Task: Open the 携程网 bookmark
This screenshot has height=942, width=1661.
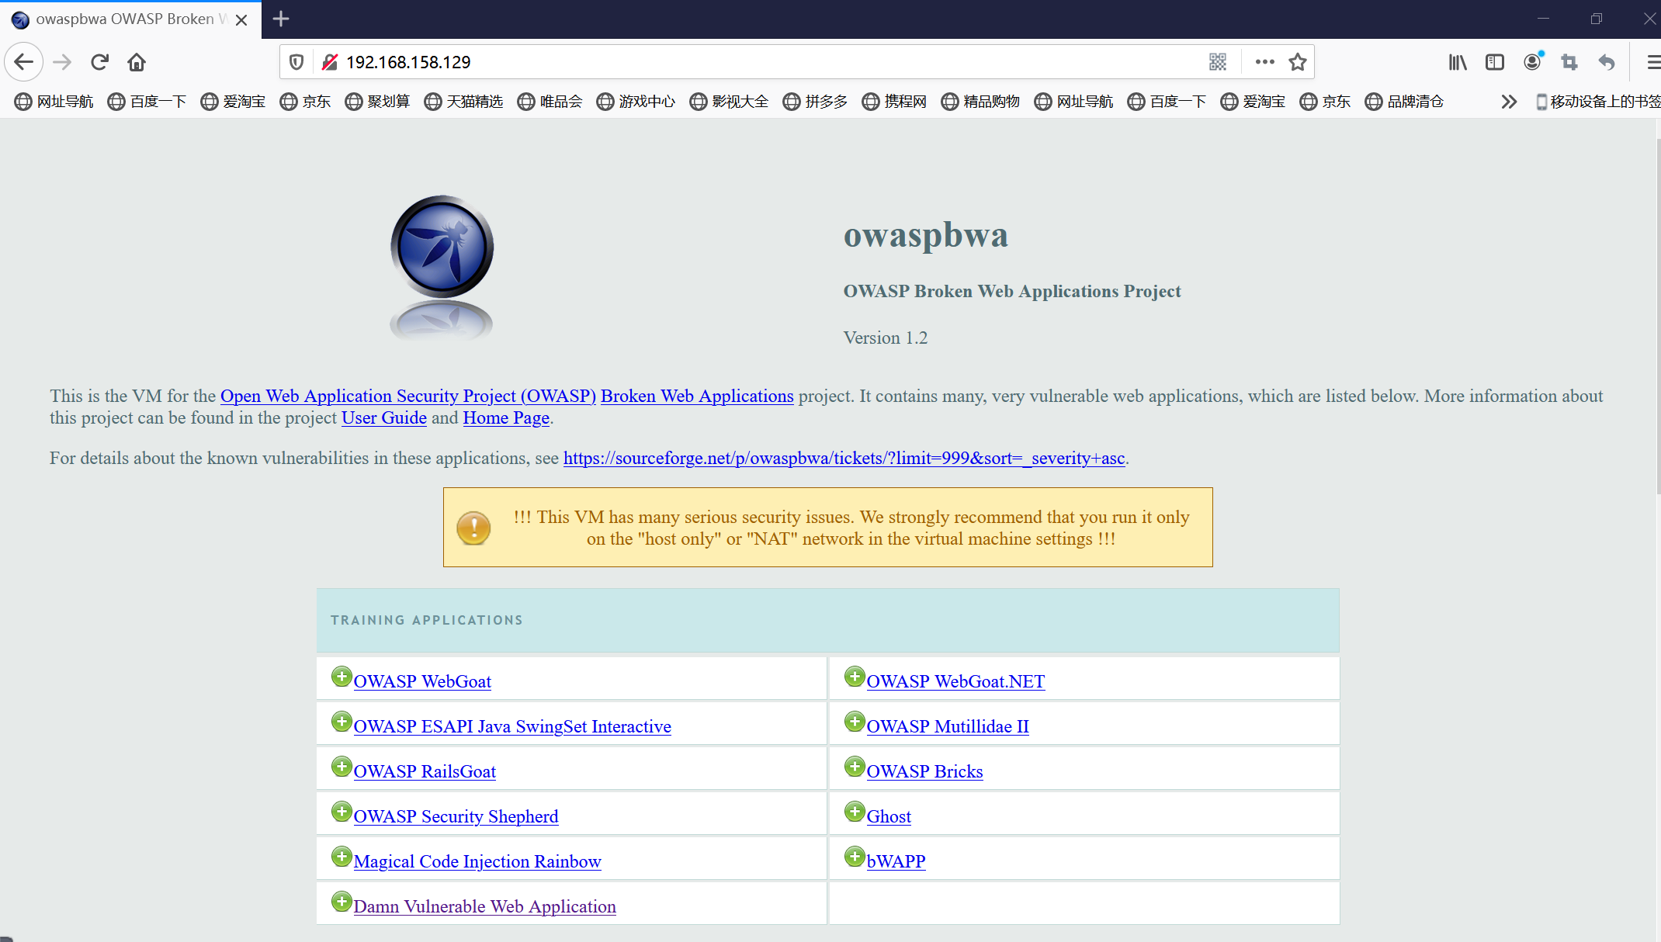Action: click(895, 102)
